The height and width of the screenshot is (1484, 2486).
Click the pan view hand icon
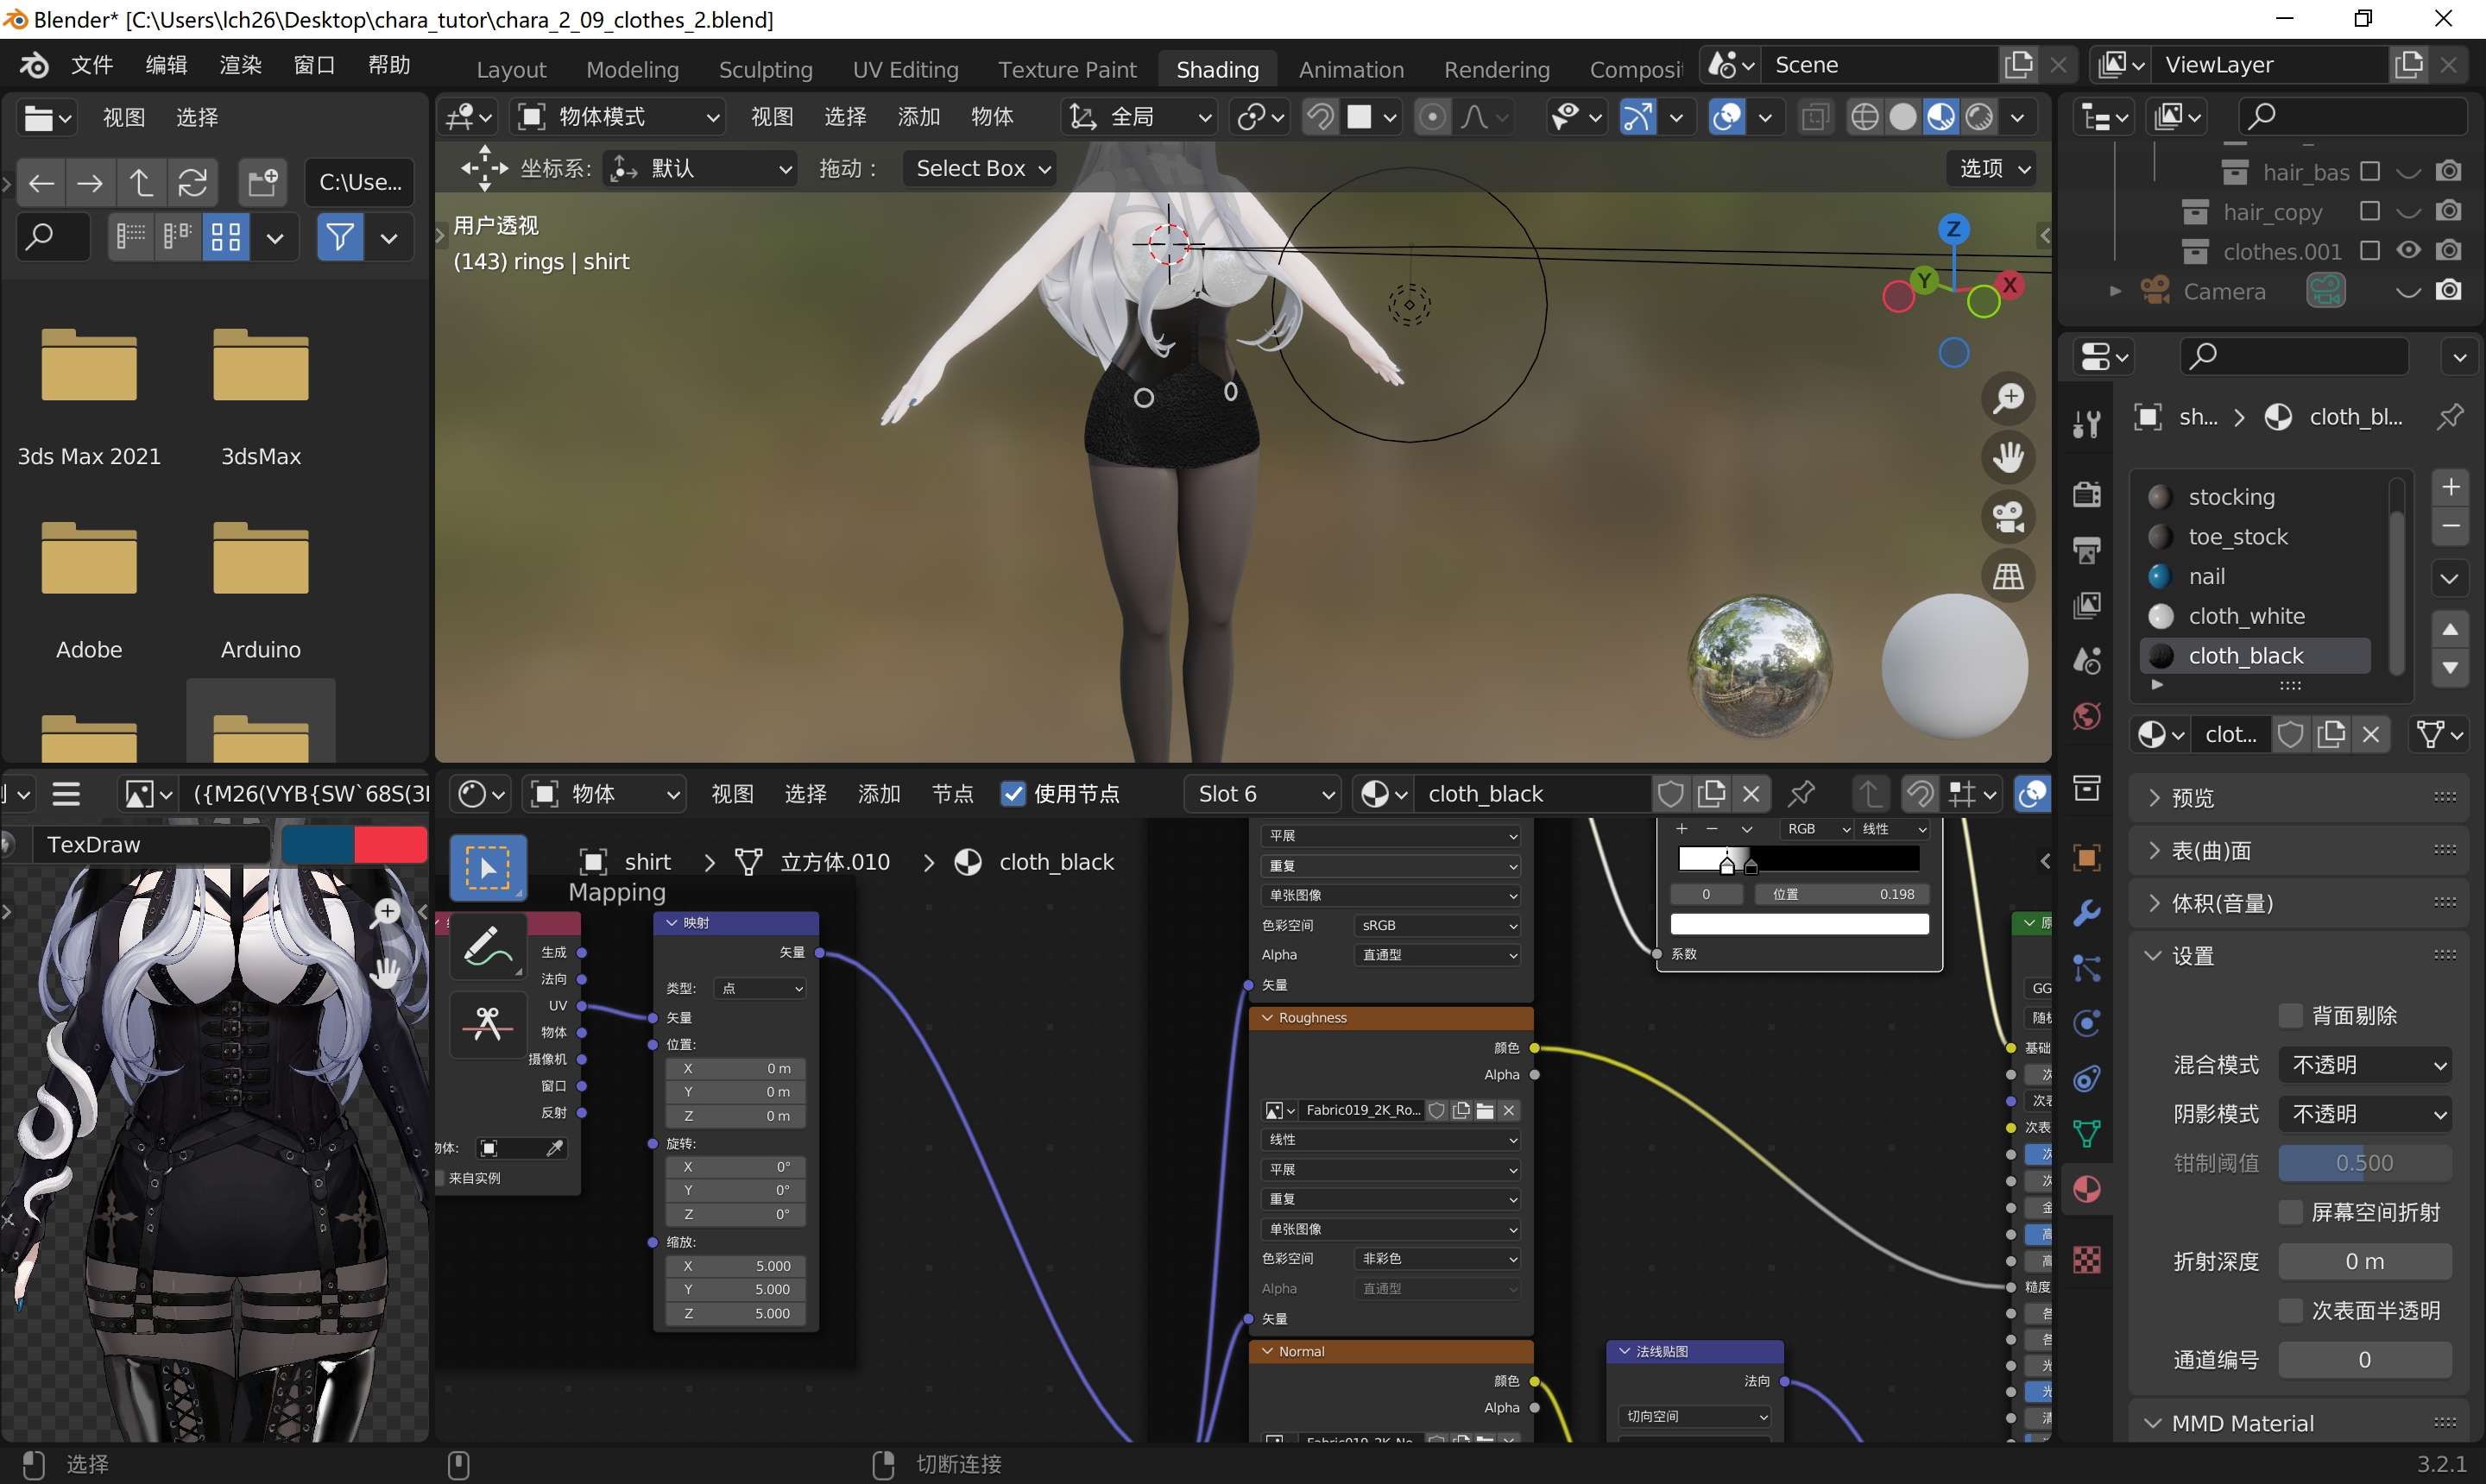pyautogui.click(x=2008, y=457)
